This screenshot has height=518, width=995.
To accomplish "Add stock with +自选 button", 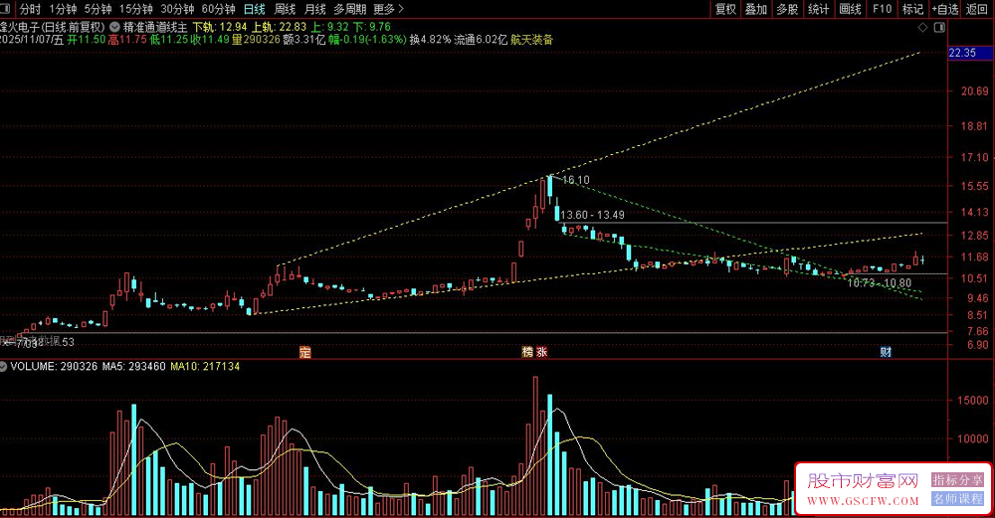I will tap(945, 10).
